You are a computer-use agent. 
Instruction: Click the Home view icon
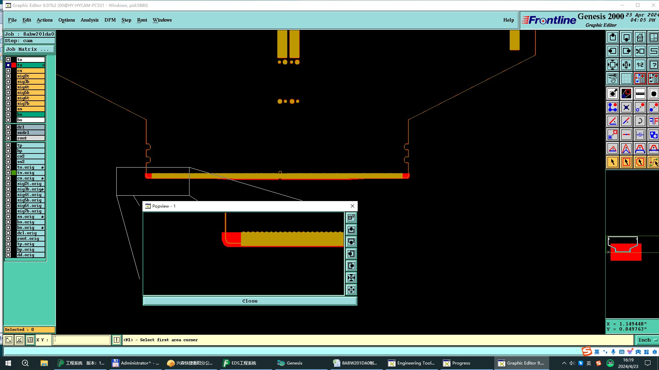640,37
